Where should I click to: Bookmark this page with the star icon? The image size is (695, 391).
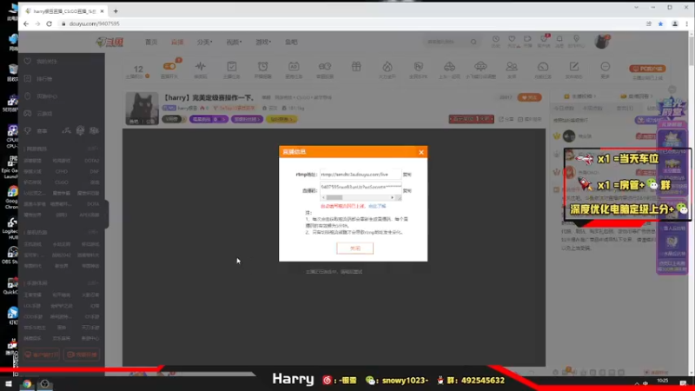pyautogui.click(x=660, y=24)
